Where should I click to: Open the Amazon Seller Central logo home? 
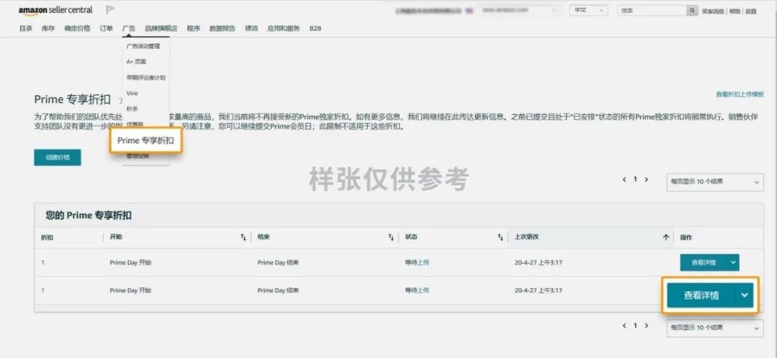55,10
